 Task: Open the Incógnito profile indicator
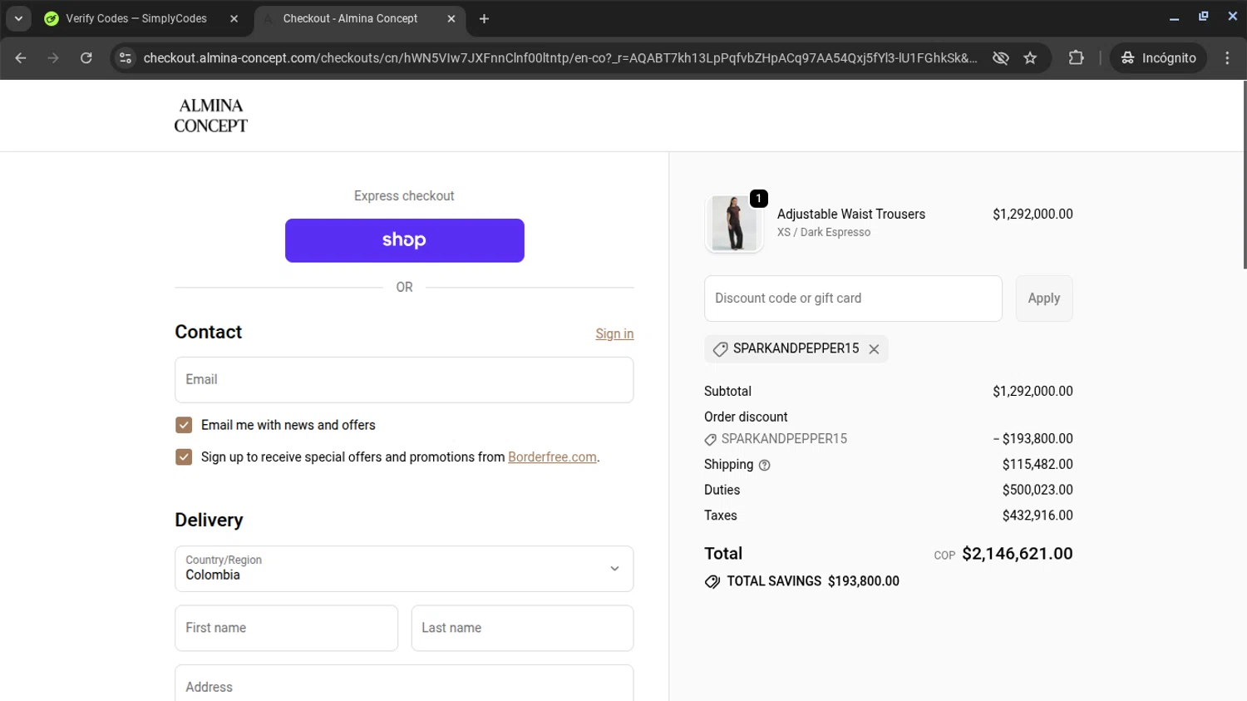(x=1158, y=58)
